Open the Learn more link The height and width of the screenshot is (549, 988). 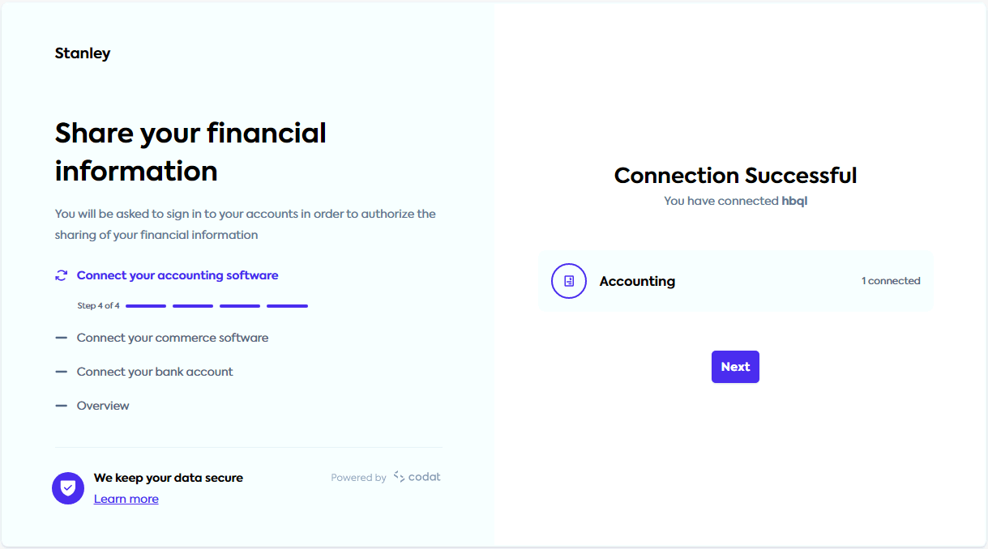coord(126,498)
